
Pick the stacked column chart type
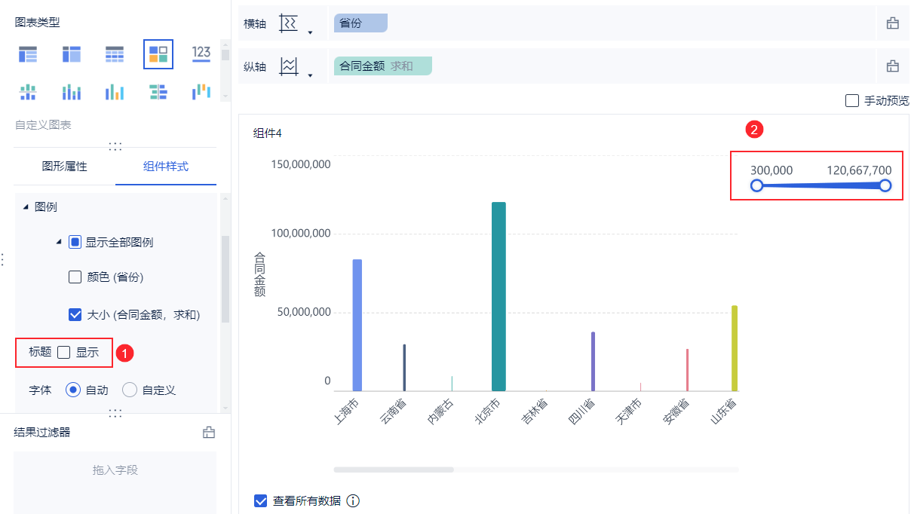72,92
